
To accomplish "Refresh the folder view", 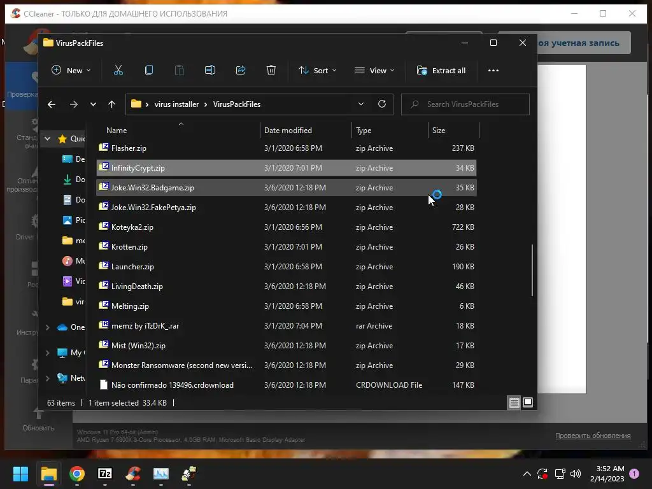I will 382,104.
